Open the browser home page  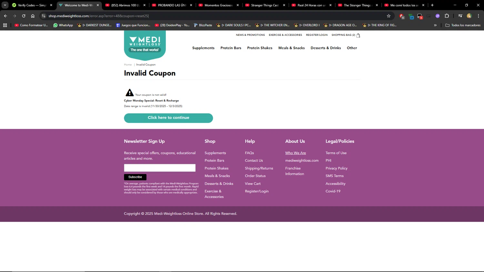click(33, 16)
